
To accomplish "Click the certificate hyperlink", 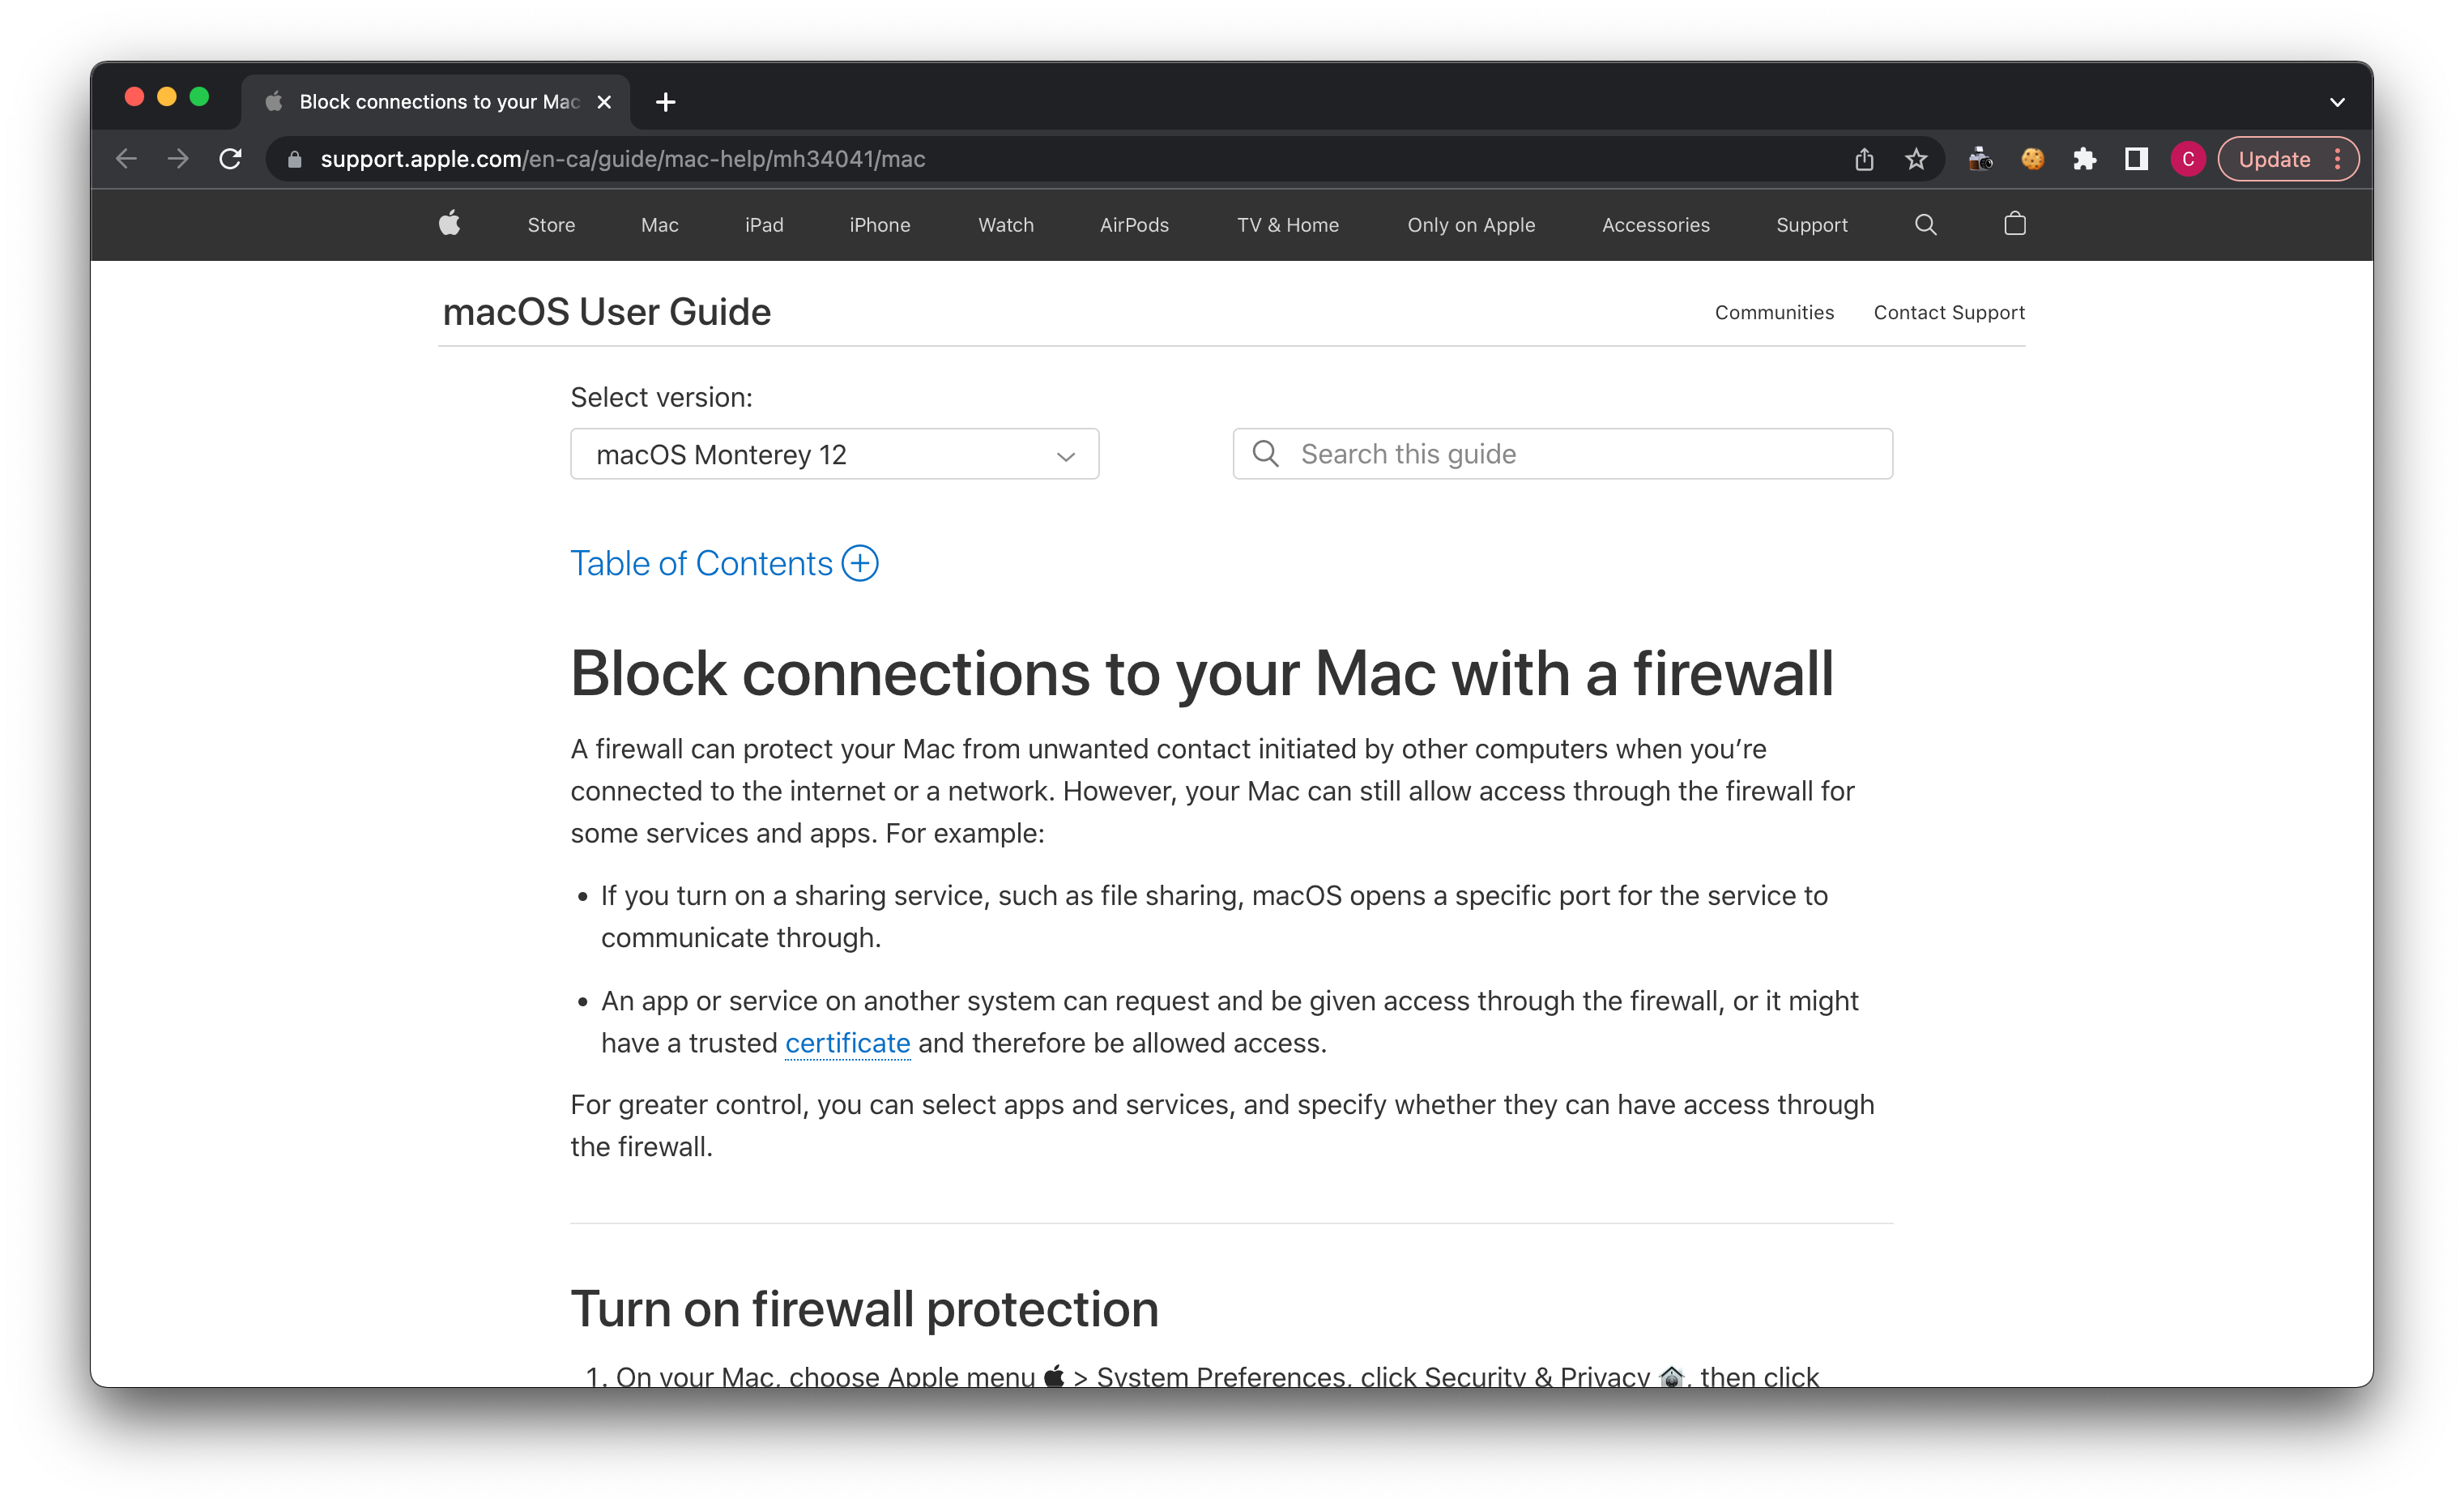I will 847,1043.
